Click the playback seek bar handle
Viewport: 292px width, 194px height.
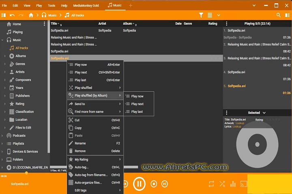coord(26,173)
